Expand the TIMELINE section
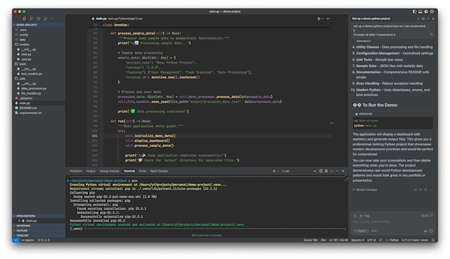 [39, 235]
